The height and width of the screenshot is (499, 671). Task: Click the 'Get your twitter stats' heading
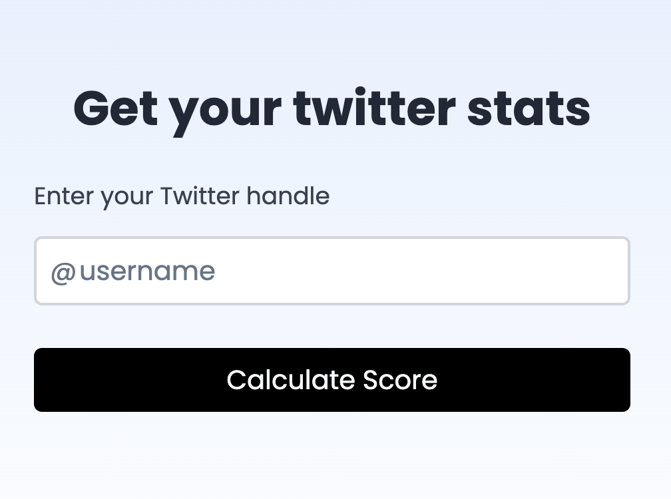point(332,108)
